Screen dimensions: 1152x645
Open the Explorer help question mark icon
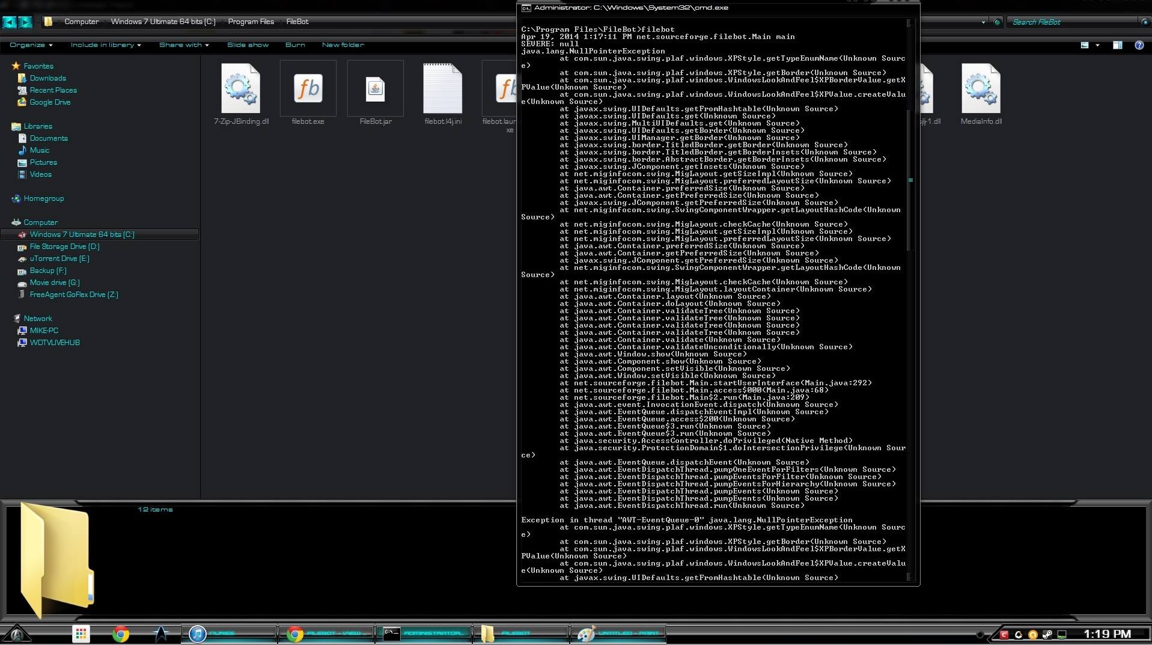[1139, 45]
